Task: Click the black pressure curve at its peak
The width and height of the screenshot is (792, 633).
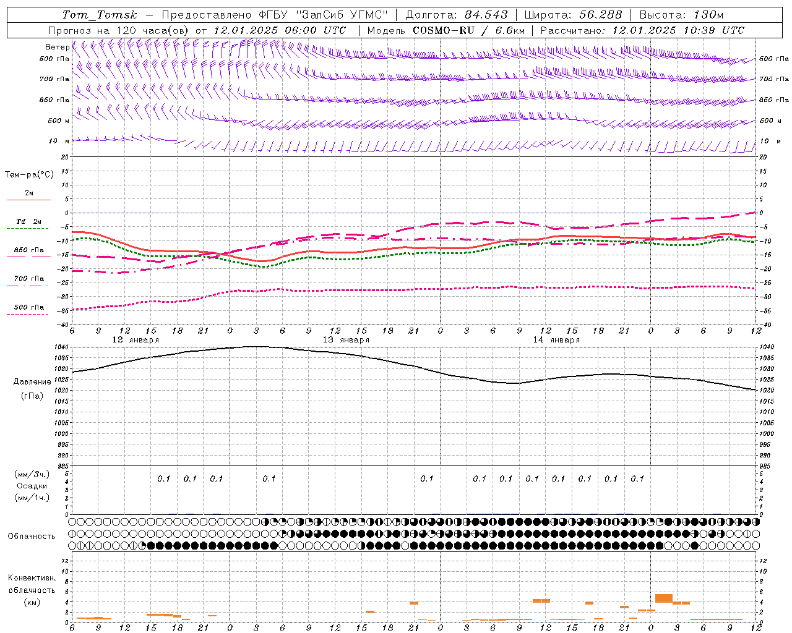Action: [x=257, y=347]
